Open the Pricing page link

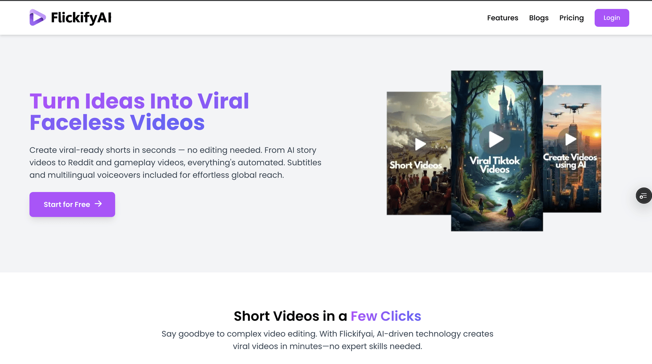(x=572, y=18)
